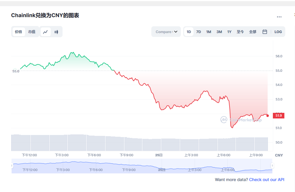Open the calendar date range picker
The width and height of the screenshot is (295, 192).
[265, 32]
